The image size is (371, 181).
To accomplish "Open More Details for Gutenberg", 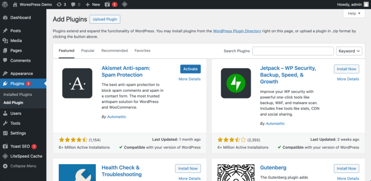I will [348, 178].
